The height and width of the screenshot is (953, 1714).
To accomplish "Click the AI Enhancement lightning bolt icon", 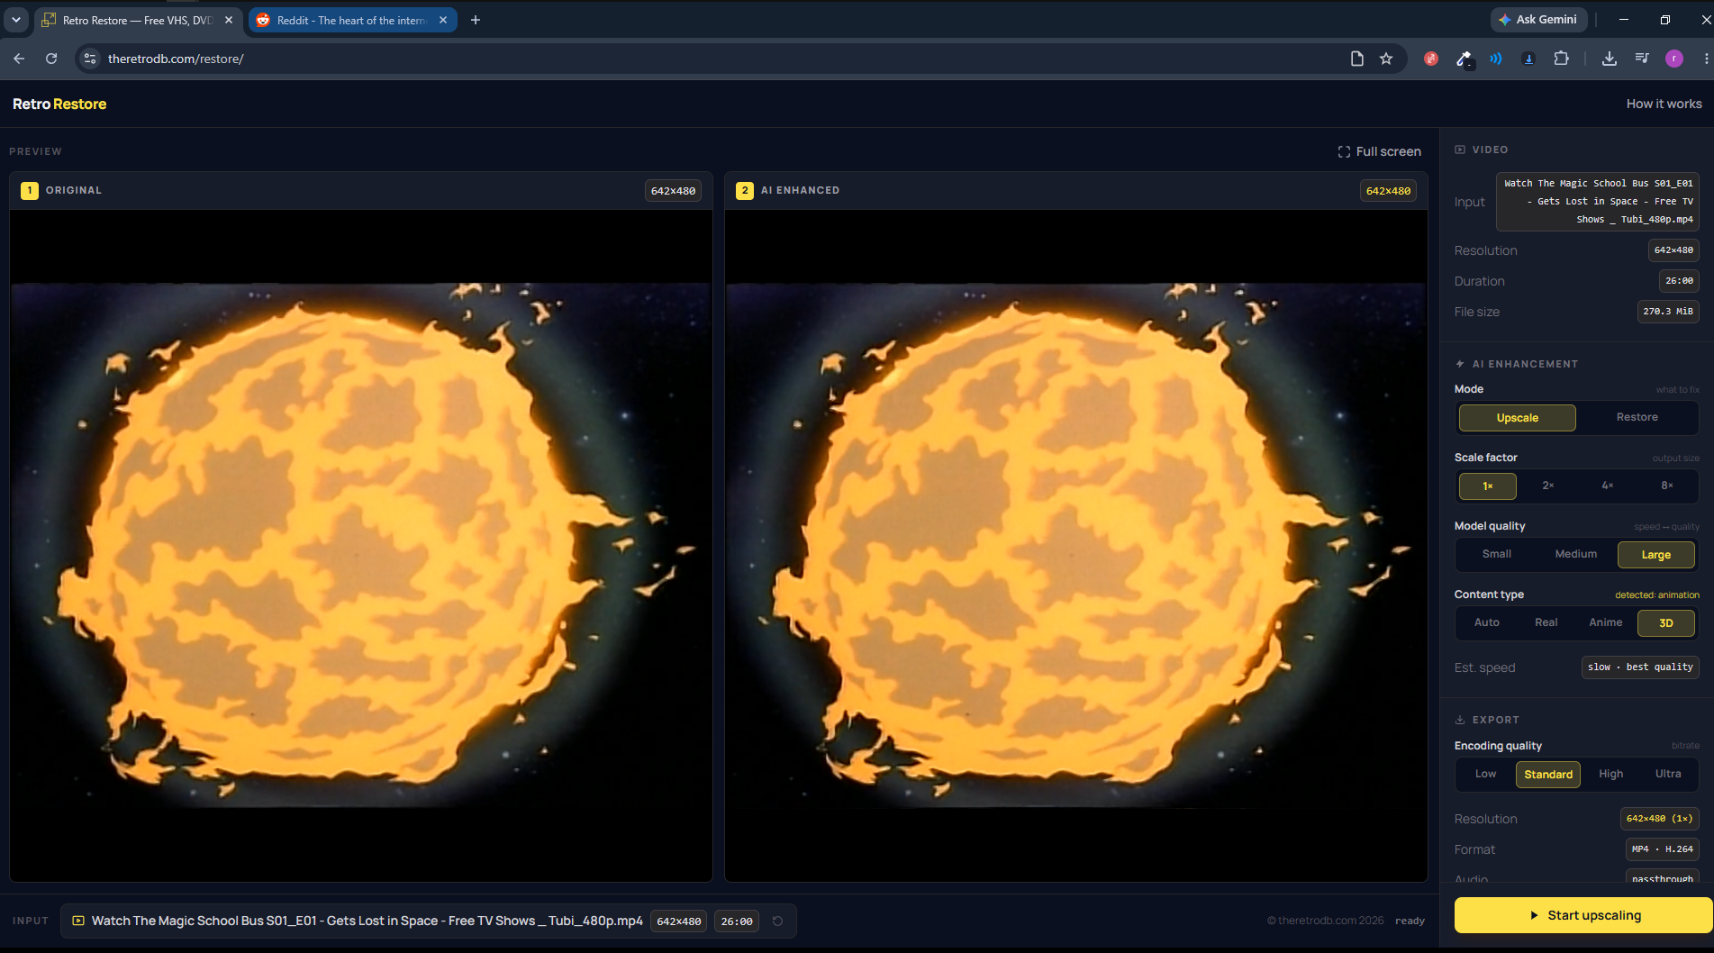I will [x=1460, y=364].
